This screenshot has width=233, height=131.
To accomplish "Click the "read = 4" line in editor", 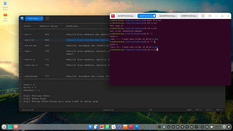I will [29, 85].
